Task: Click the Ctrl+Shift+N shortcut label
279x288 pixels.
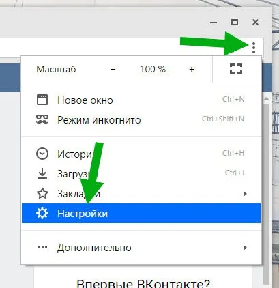Action: 223,119
